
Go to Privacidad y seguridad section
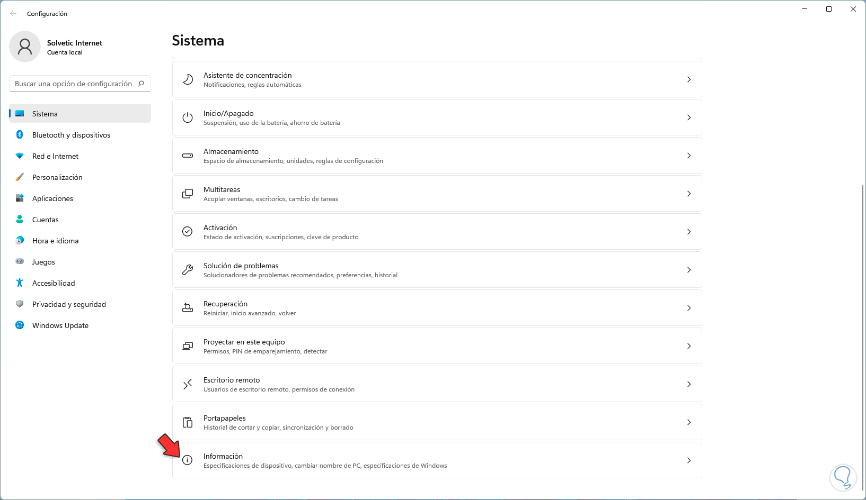point(69,304)
